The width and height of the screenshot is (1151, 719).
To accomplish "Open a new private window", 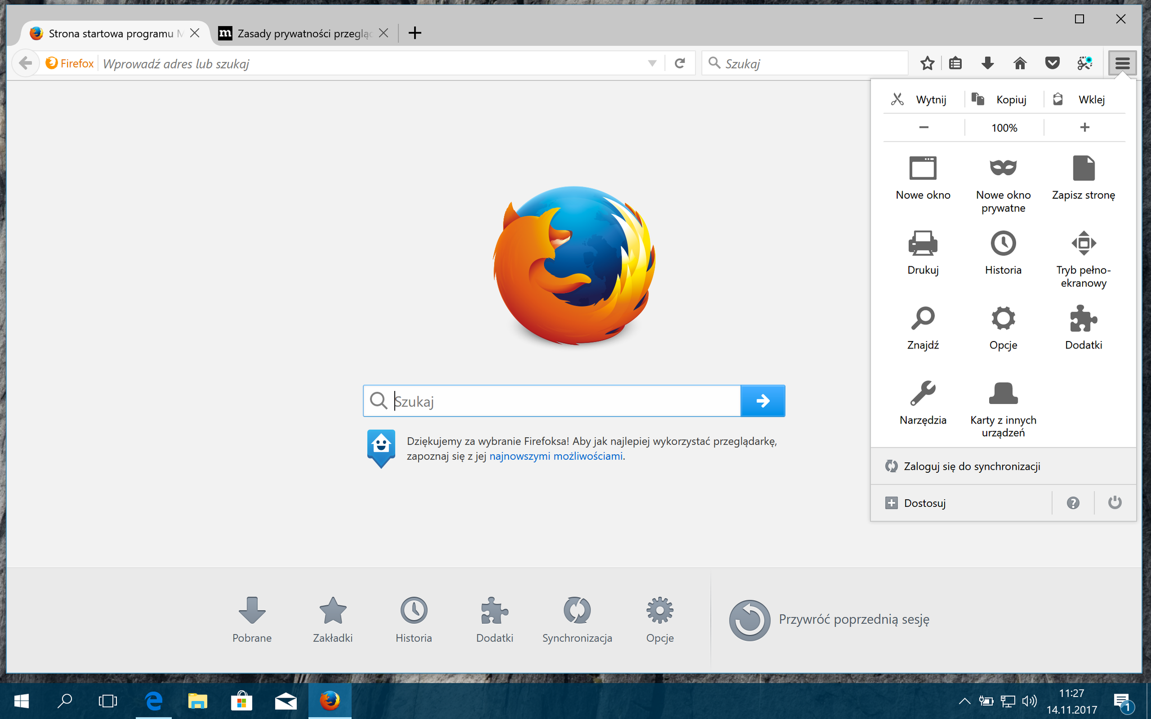I will coord(1003,180).
